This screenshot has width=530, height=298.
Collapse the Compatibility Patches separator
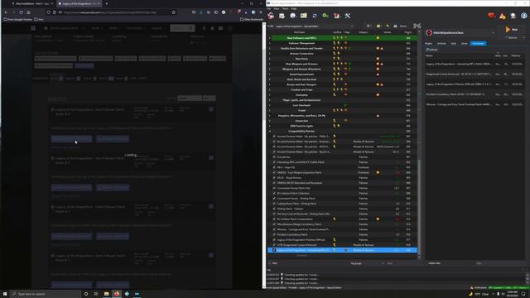(270, 131)
